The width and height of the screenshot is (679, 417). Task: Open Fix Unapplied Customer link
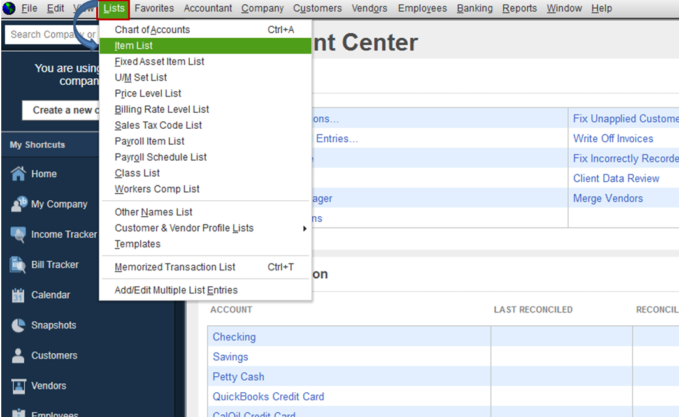pos(625,119)
